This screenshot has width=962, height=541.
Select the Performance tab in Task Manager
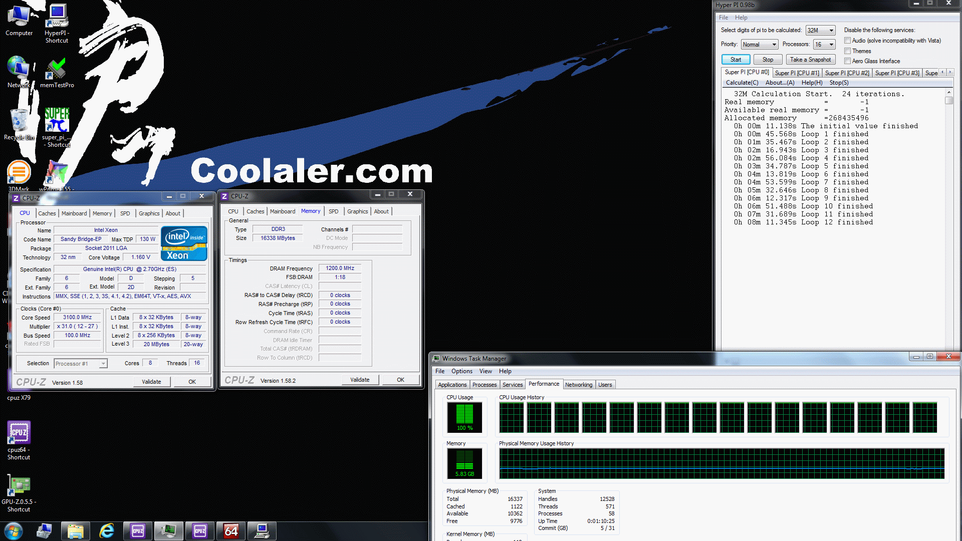(x=544, y=384)
